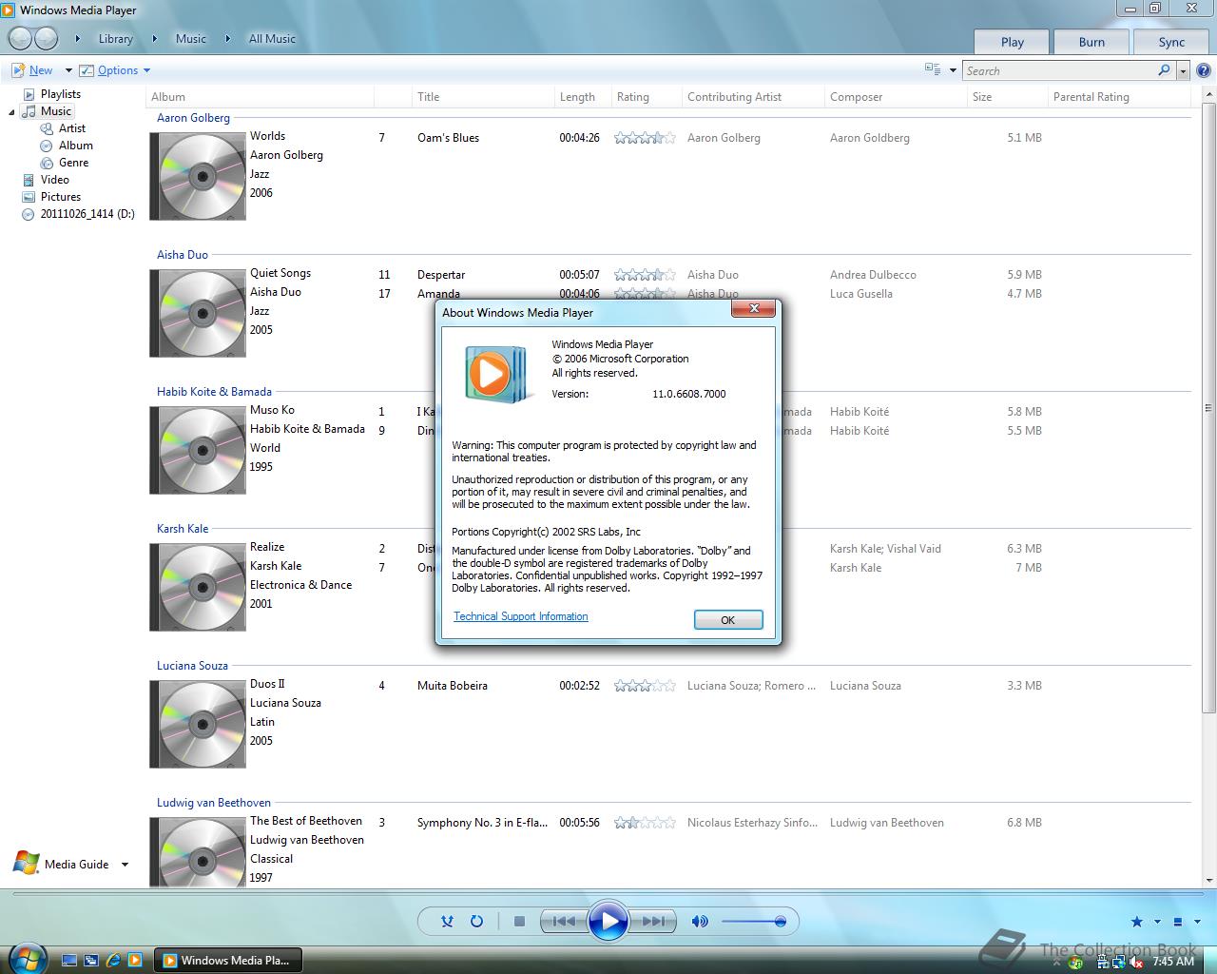This screenshot has height=974, width=1217.
Task: Click Internet Explorer in Quick Launch
Action: point(113,961)
